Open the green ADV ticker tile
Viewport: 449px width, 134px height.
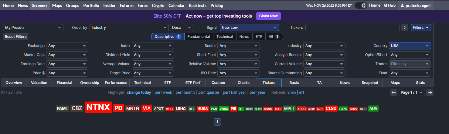click(x=373, y=109)
